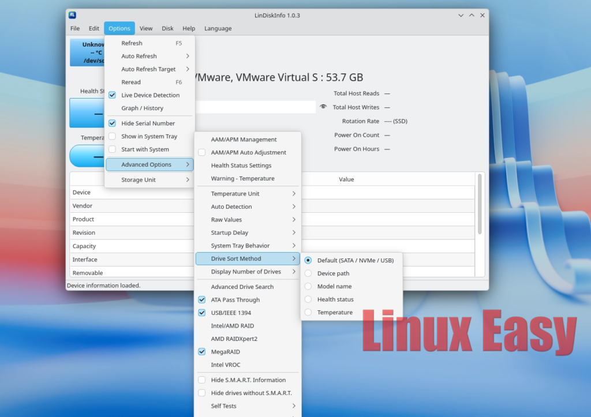Expand Self Tests submenu
This screenshot has height=417, width=591.
click(x=248, y=405)
